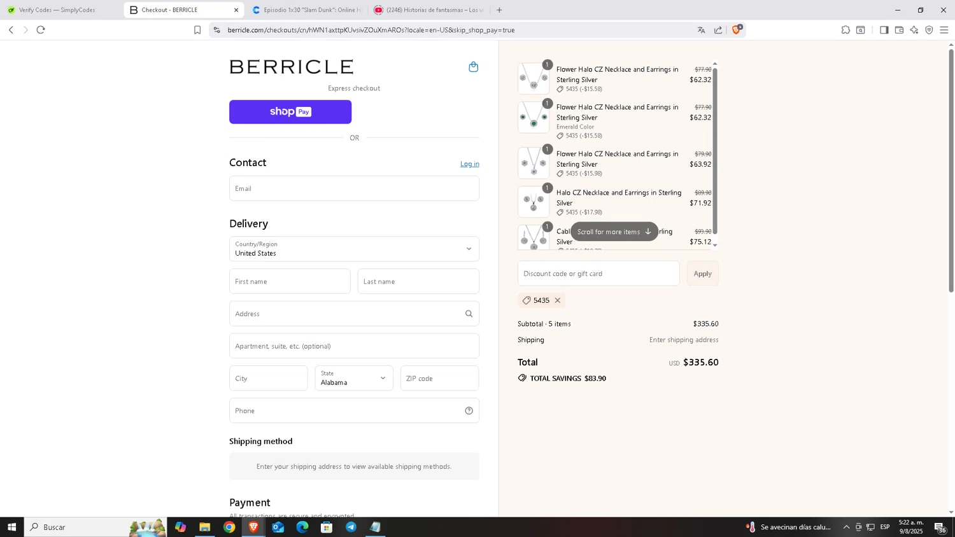Switch to the Verify Codes — SimplyCodes tab

click(57, 10)
